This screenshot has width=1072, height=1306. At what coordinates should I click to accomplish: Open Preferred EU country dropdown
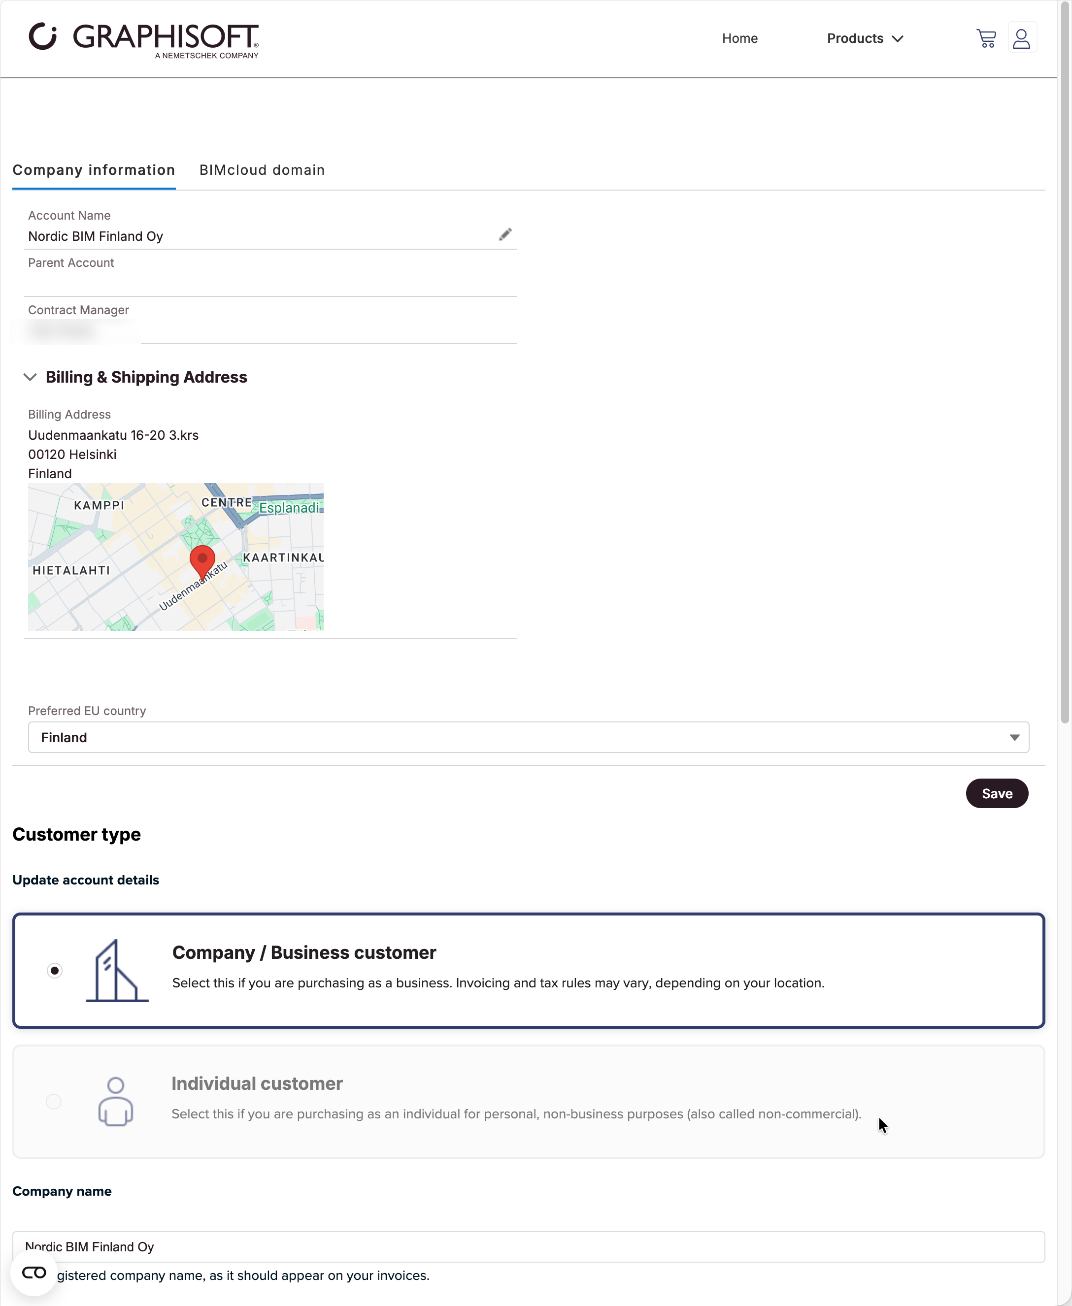528,738
